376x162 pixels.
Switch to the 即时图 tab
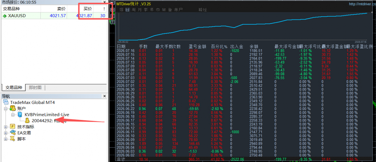35,87
